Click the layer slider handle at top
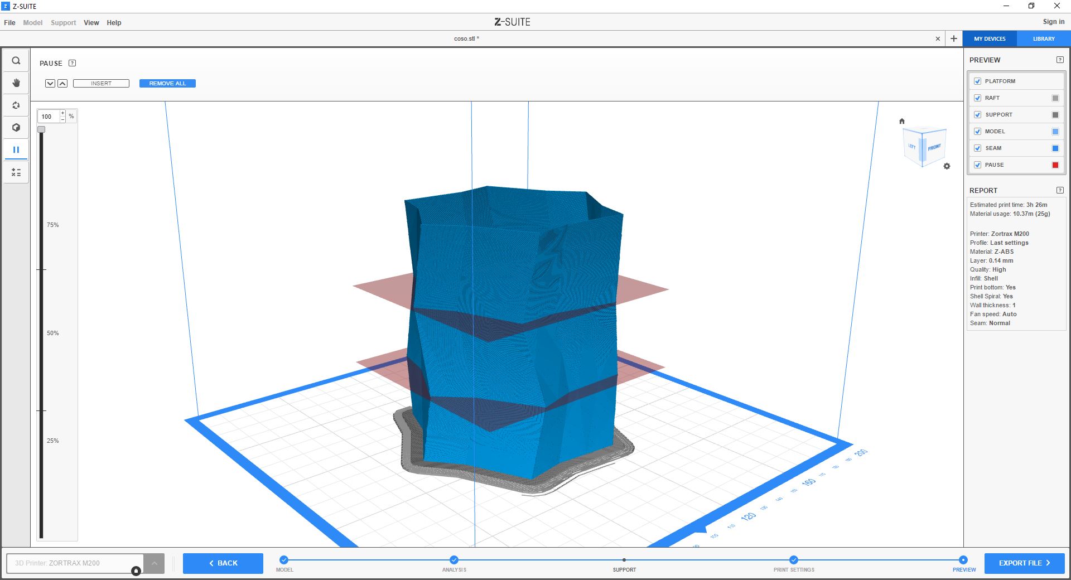This screenshot has height=580, width=1071. 41,129
